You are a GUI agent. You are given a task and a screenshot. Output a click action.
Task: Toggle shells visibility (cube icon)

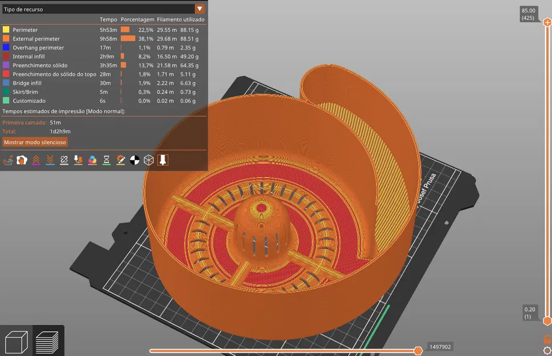pyautogui.click(x=148, y=160)
